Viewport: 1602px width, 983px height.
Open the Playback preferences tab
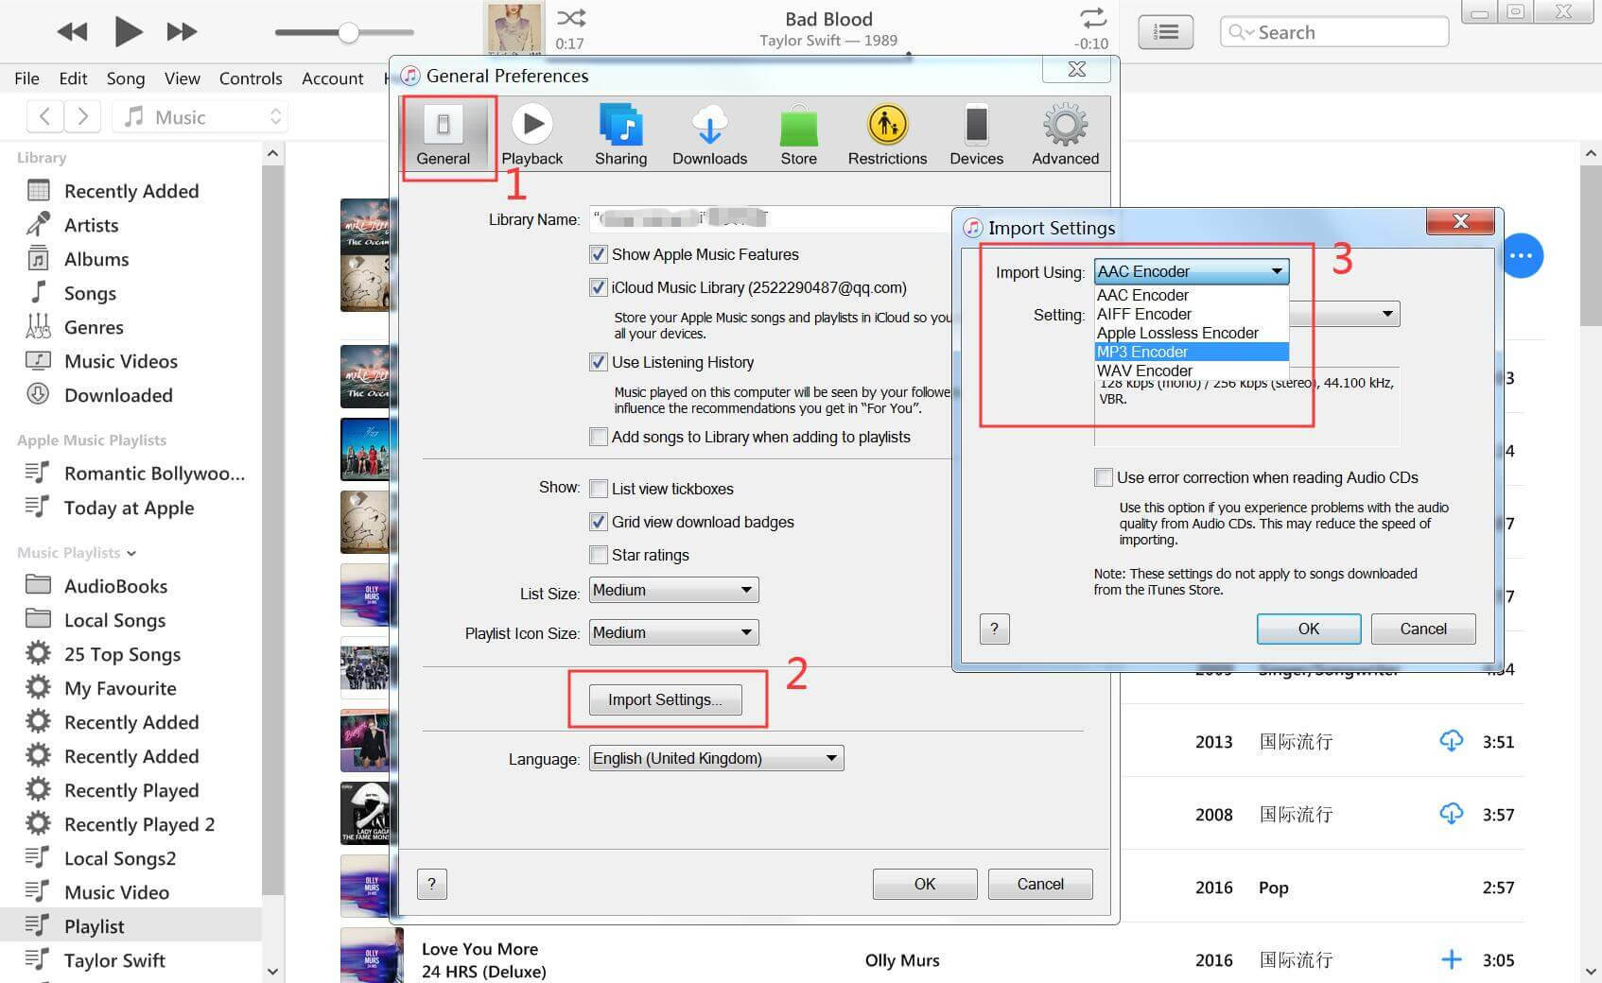pyautogui.click(x=531, y=135)
